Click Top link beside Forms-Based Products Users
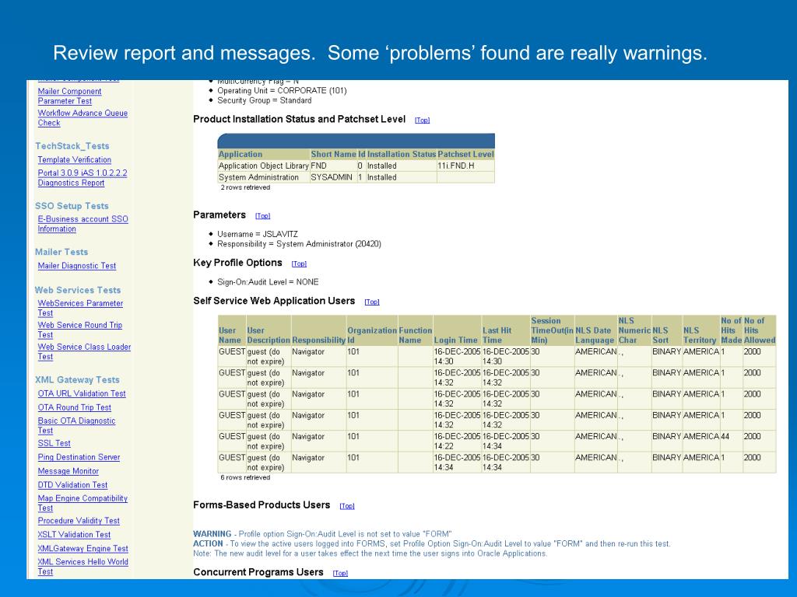 tap(346, 505)
